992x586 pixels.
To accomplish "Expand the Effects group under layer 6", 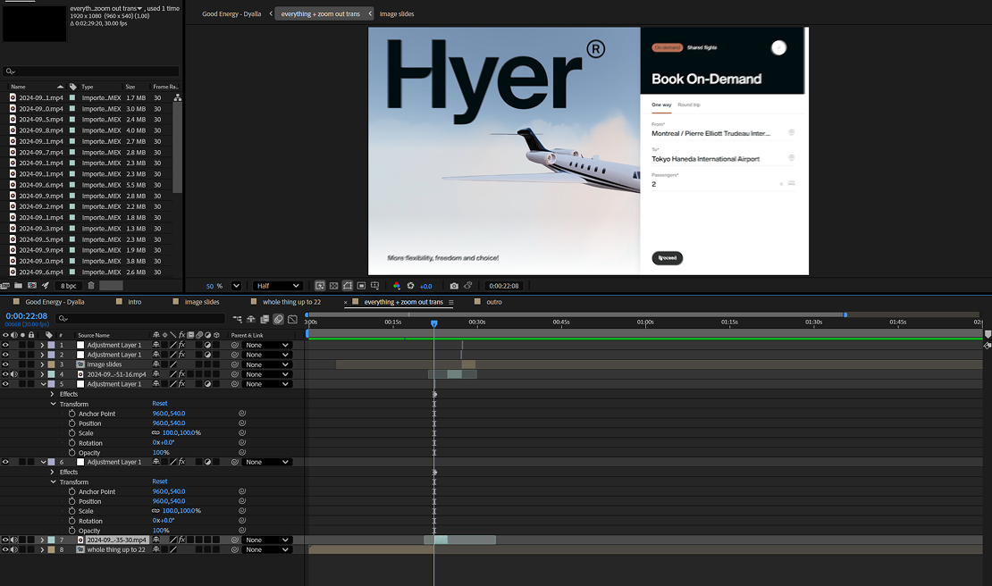I will pyautogui.click(x=53, y=473).
